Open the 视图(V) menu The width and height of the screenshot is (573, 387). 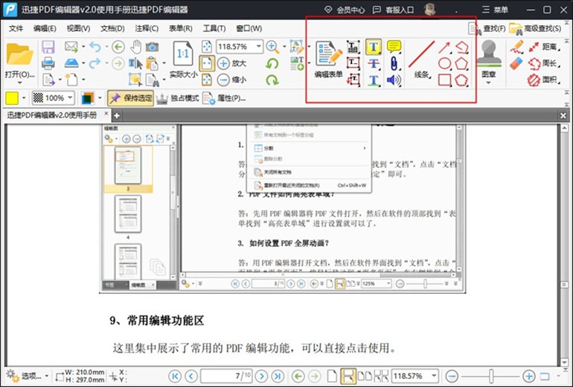[x=78, y=28]
